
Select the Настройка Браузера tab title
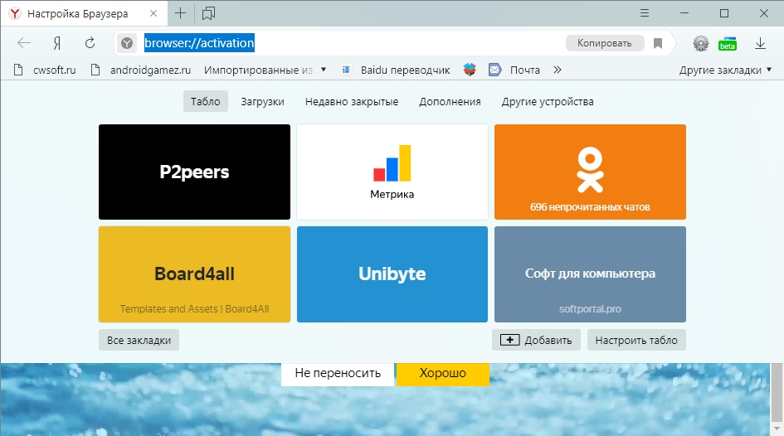pyautogui.click(x=77, y=14)
